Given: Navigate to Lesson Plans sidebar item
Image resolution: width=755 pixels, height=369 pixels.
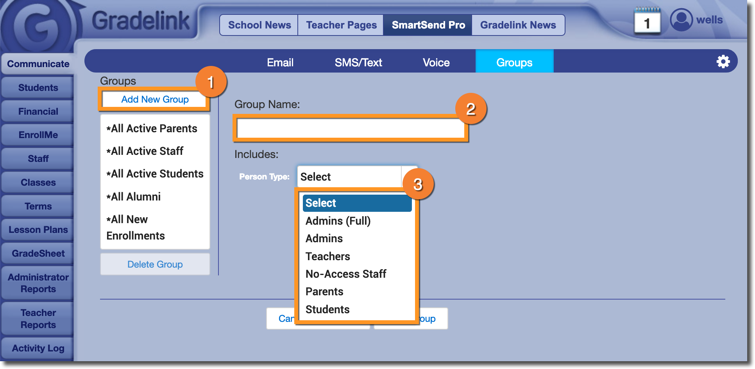Looking at the screenshot, I should [x=38, y=230].
